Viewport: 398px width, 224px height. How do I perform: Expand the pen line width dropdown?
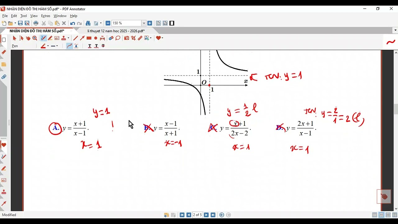coord(57,46)
